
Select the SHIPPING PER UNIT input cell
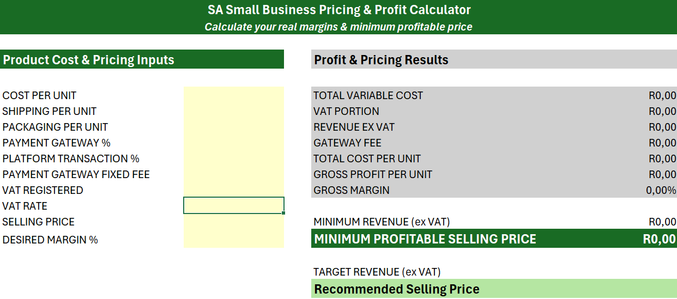(x=234, y=111)
